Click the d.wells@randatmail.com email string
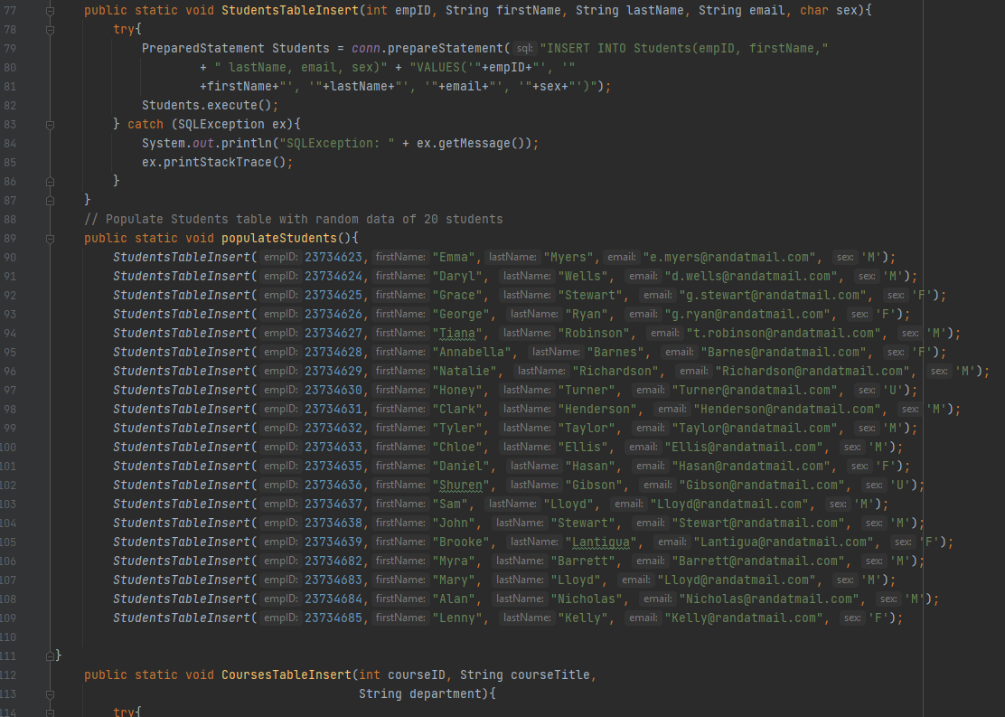Screen dimensions: 1005x717 point(751,277)
